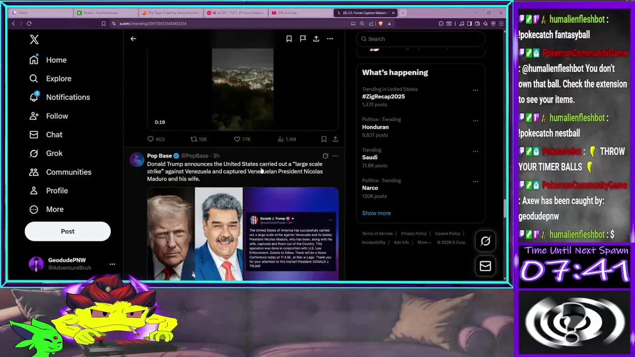Expand the footer More menu
The width and height of the screenshot is (635, 357).
[x=424, y=242]
